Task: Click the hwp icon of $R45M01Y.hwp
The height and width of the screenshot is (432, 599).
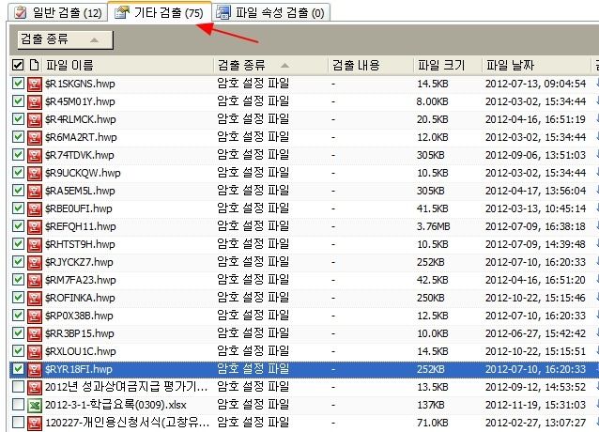Action: pos(35,101)
